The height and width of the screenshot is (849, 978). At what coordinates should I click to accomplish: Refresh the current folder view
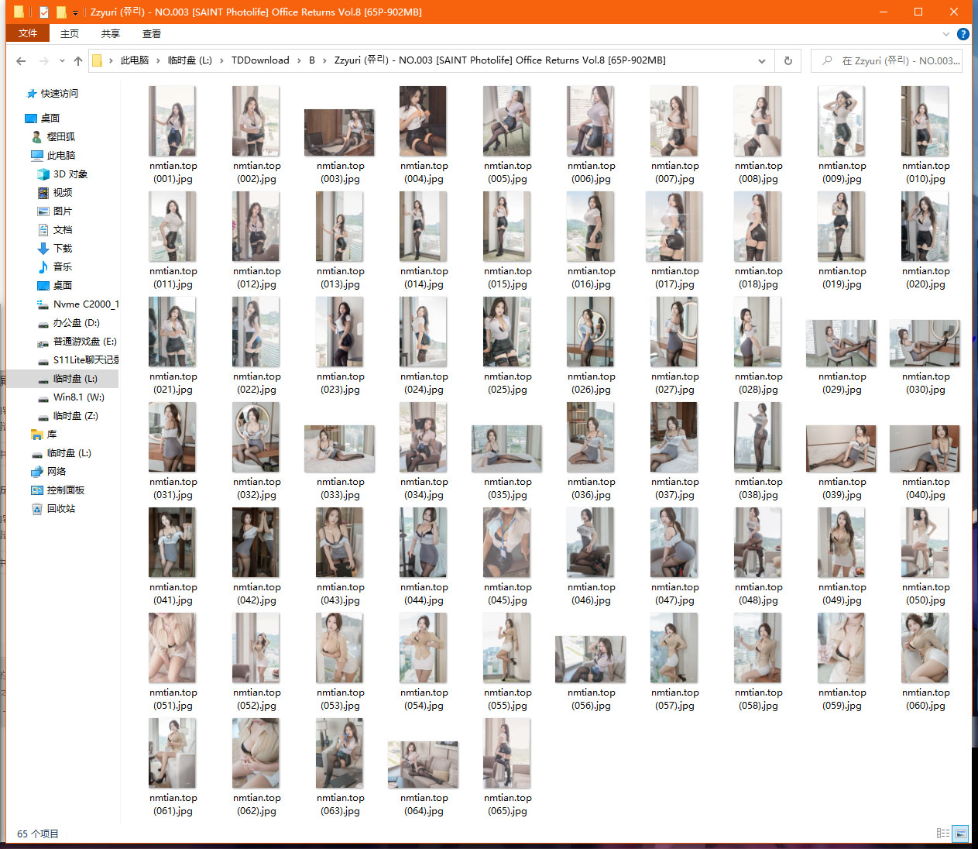coord(788,60)
